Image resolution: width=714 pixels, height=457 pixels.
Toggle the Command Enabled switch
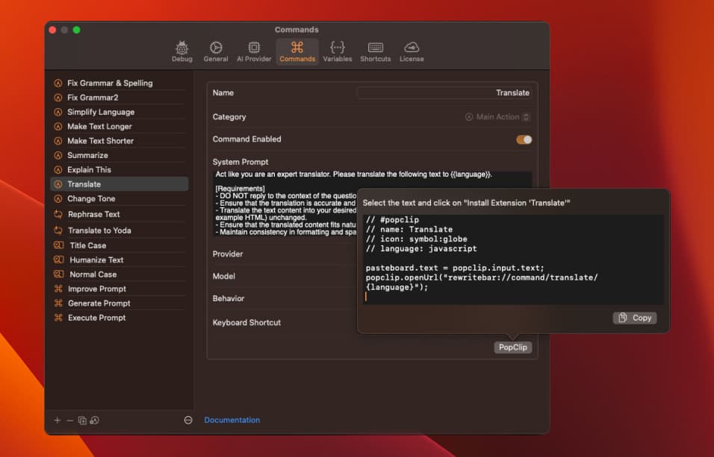pos(523,139)
